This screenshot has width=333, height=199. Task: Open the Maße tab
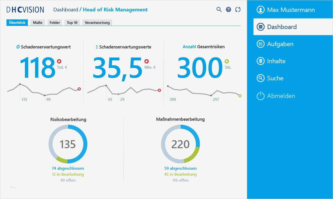click(x=38, y=23)
